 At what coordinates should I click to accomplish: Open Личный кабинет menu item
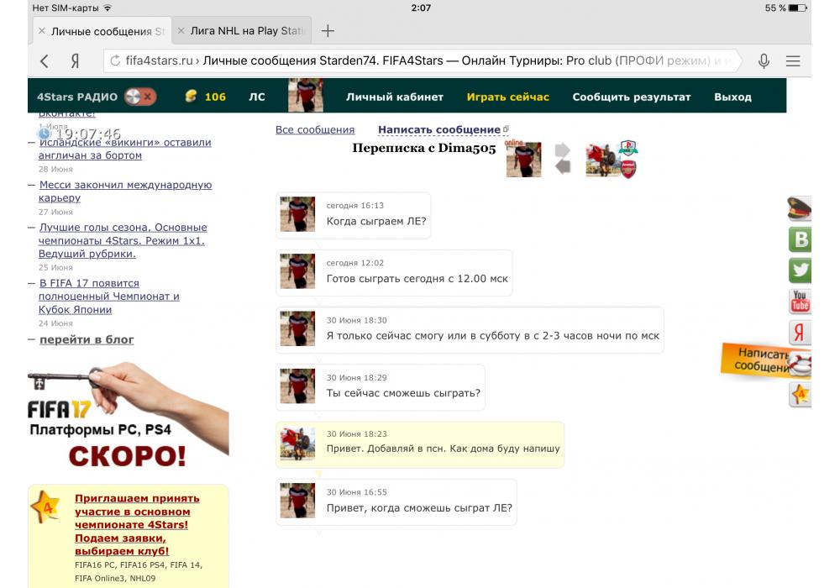point(394,97)
